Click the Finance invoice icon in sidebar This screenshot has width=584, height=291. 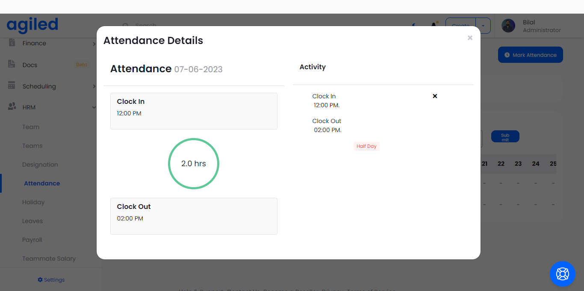click(x=12, y=43)
